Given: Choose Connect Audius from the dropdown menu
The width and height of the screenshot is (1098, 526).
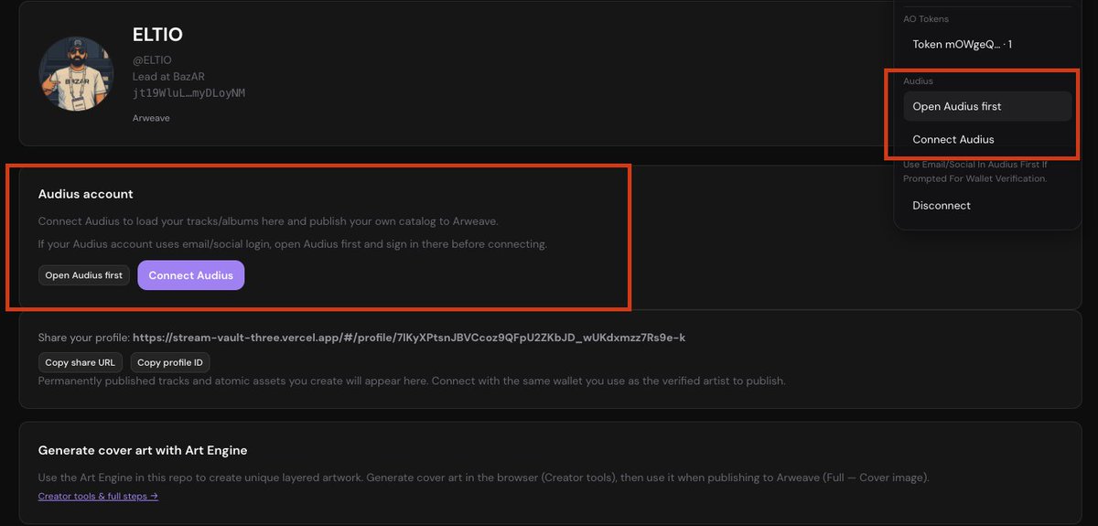Looking at the screenshot, I should [x=986, y=139].
